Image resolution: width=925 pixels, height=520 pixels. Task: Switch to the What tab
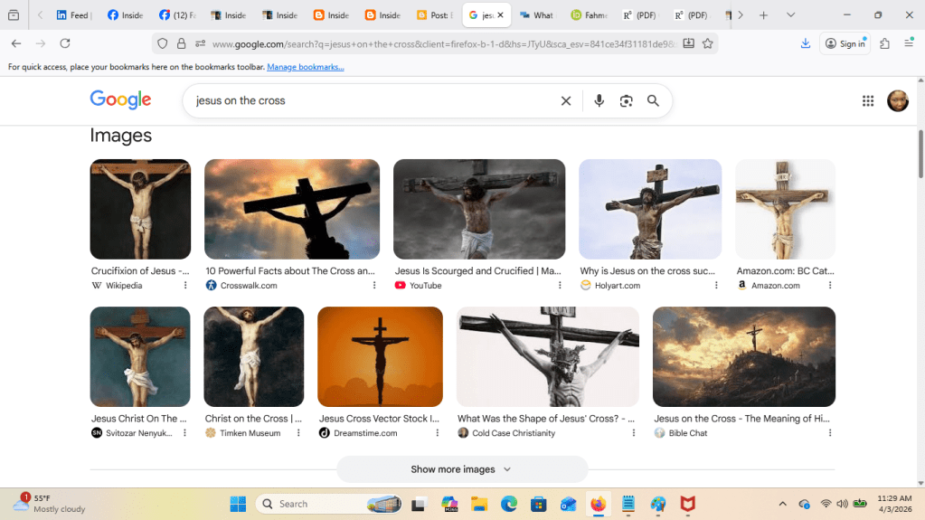(x=537, y=14)
